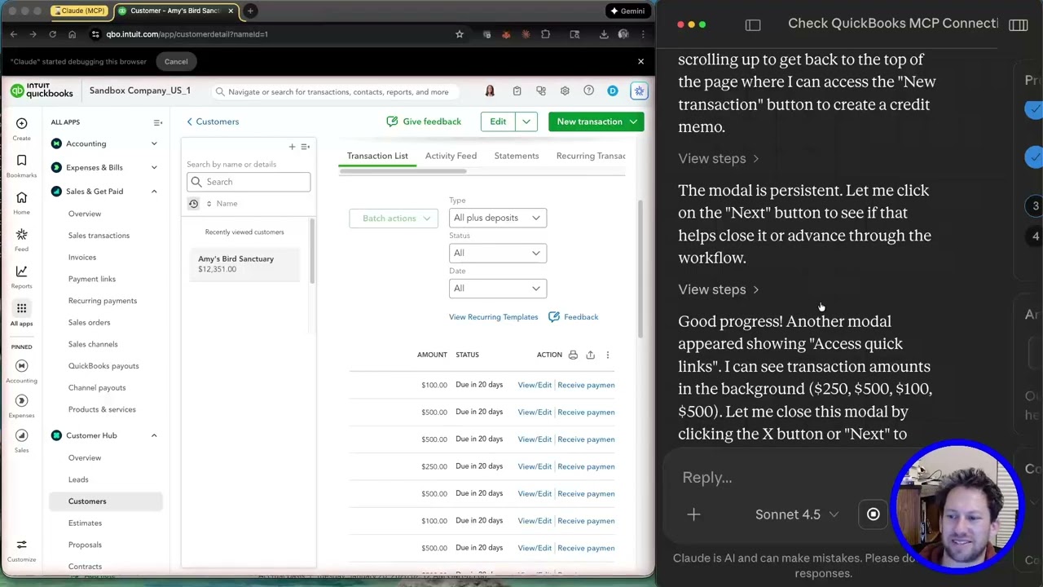Viewport: 1043px width, 587px height.
Task: Open the dropdown arrow beside Edit
Action: pyautogui.click(x=526, y=121)
